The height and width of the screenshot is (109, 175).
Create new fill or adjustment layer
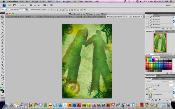pyautogui.click(x=160, y=100)
